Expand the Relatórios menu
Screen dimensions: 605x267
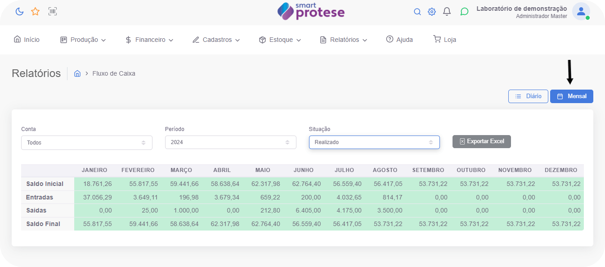(344, 40)
